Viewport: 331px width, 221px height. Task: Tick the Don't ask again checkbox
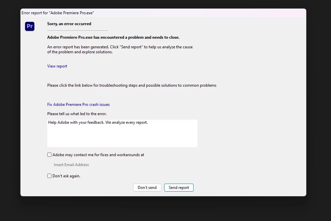(50, 176)
